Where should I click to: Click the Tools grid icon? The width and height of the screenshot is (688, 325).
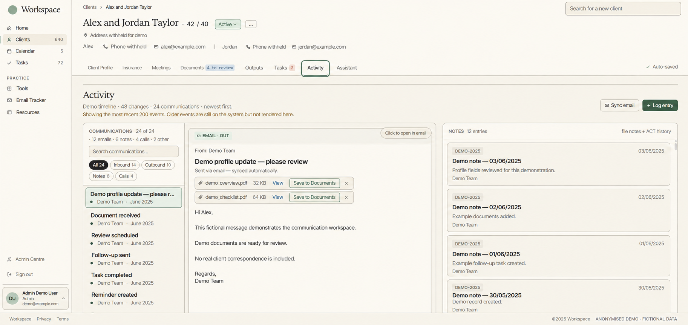pyautogui.click(x=10, y=89)
